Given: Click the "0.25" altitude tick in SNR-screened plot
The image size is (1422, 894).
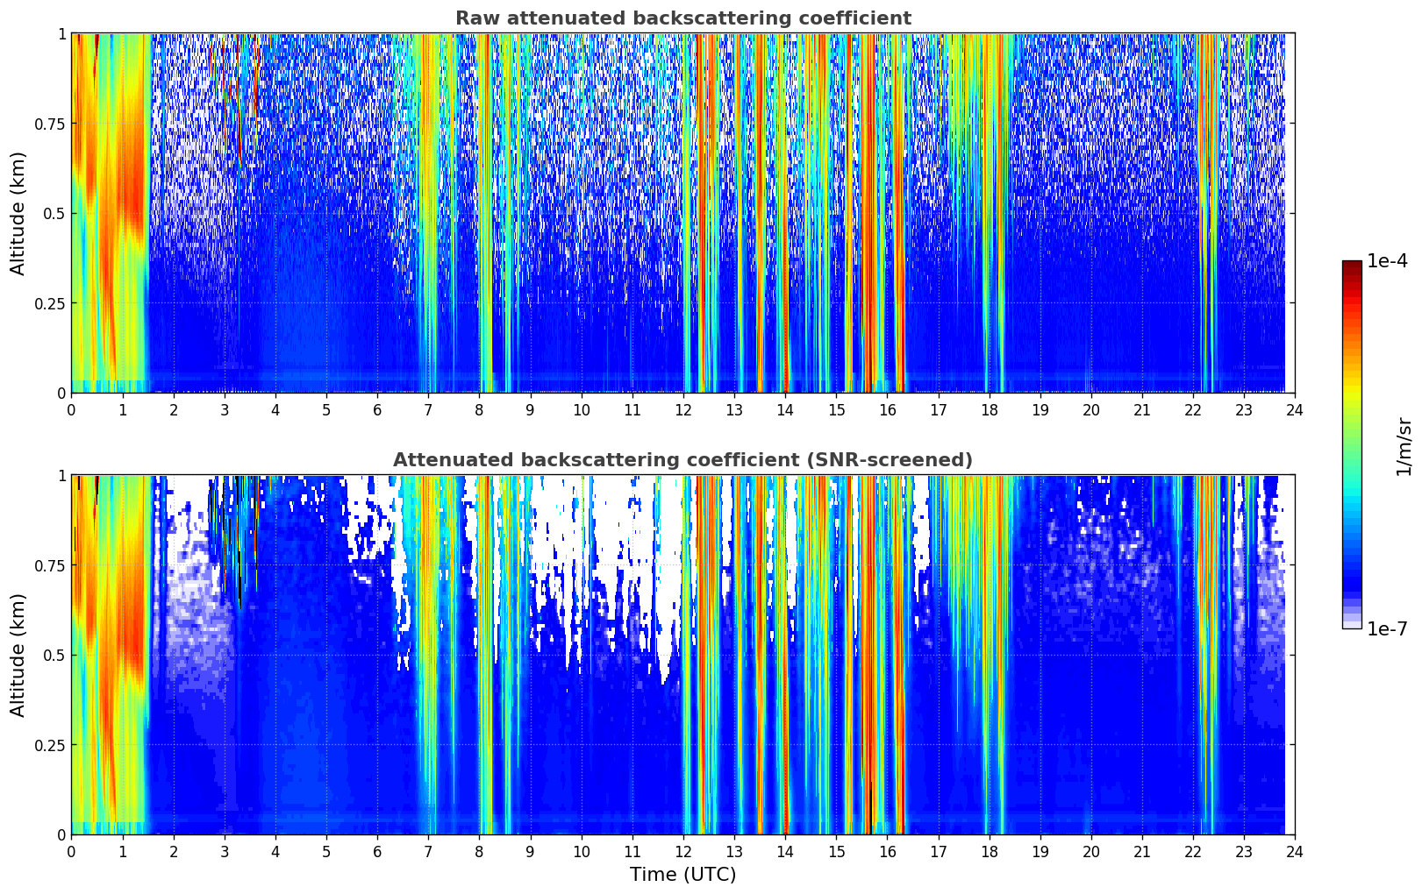Looking at the screenshot, I should click(x=50, y=745).
